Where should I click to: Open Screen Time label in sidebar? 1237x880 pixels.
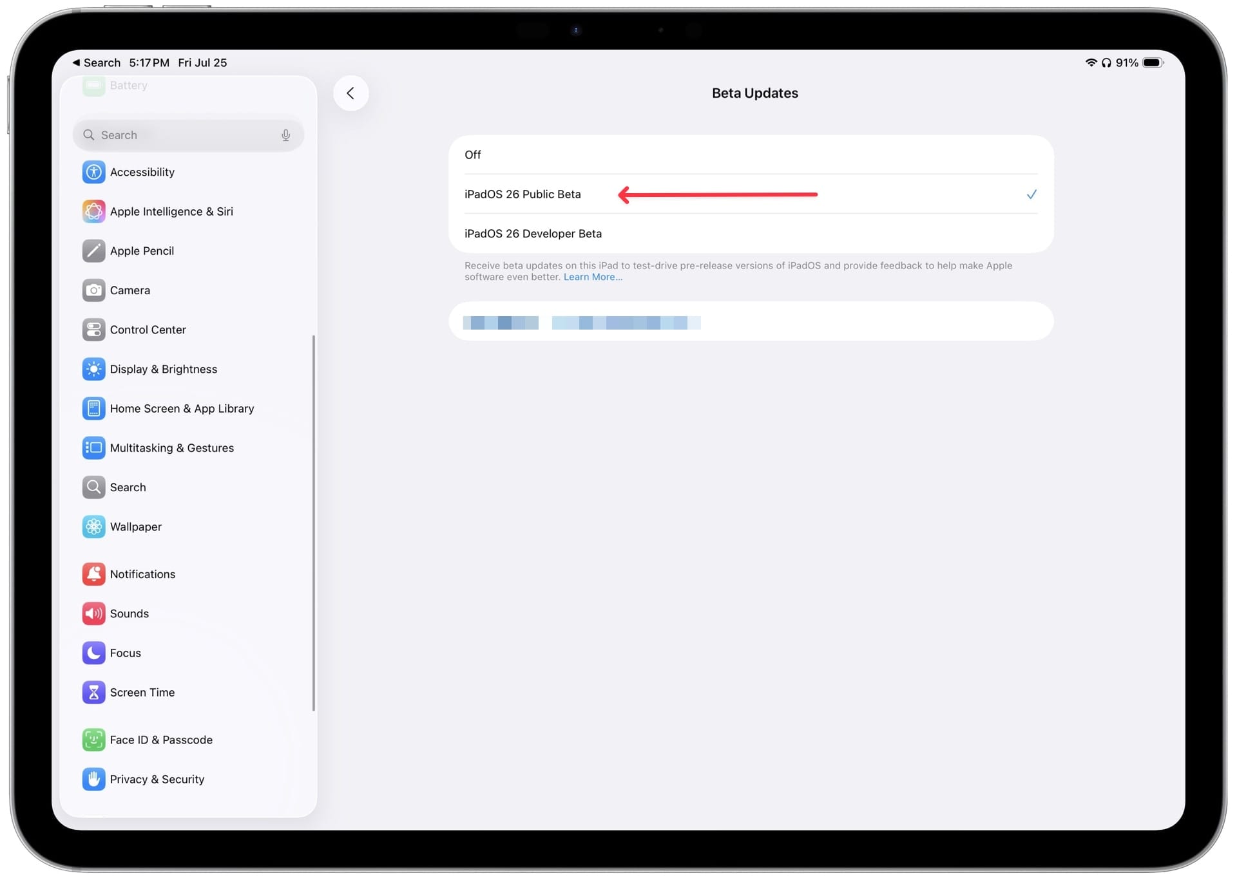(x=142, y=692)
